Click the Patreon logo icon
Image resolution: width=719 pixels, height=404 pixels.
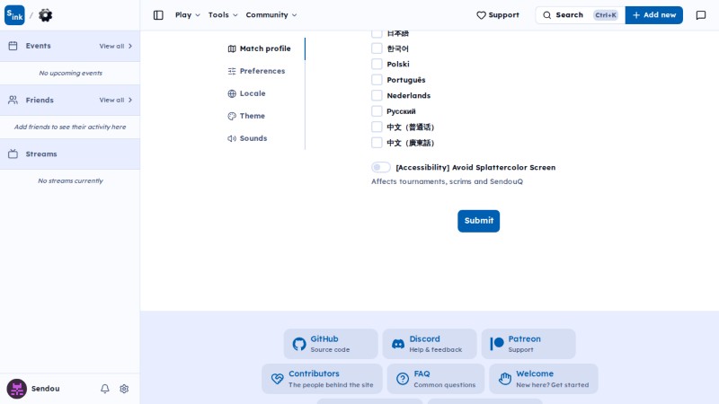coord(497,344)
